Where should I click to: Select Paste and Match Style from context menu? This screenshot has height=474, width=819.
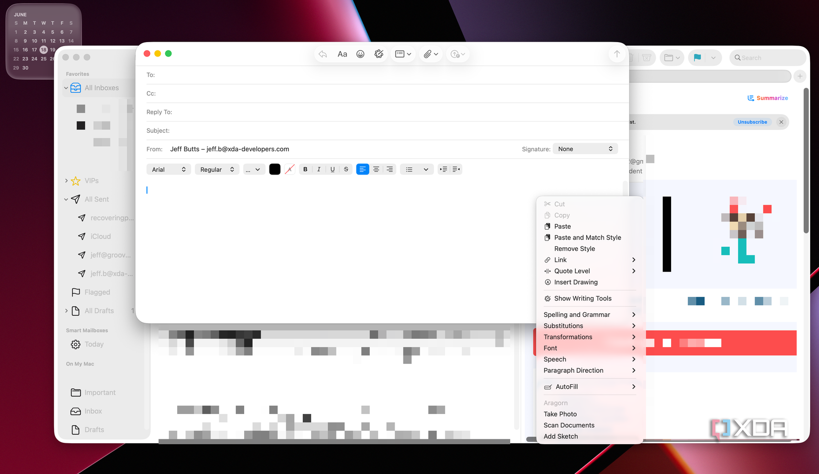(x=587, y=237)
